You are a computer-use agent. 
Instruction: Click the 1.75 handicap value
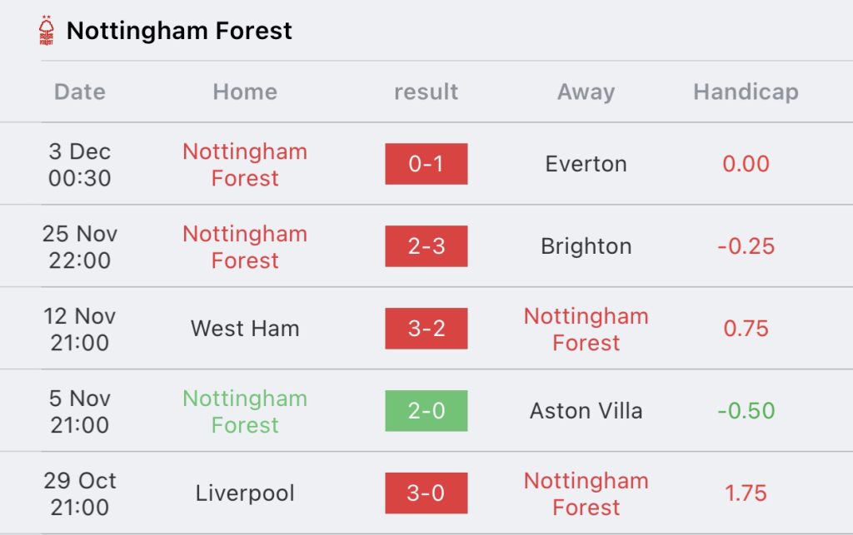746,493
